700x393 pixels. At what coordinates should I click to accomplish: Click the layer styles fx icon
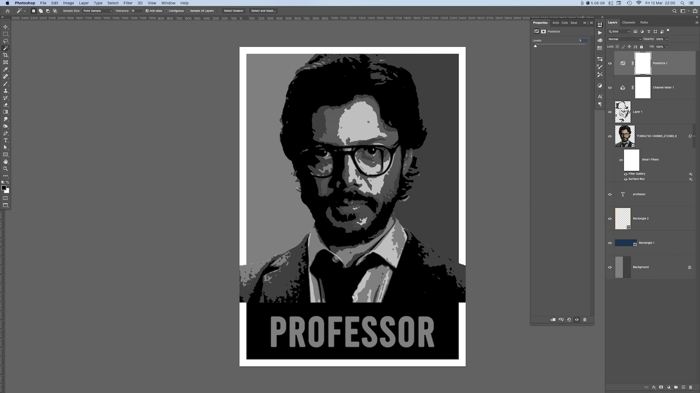click(x=654, y=387)
